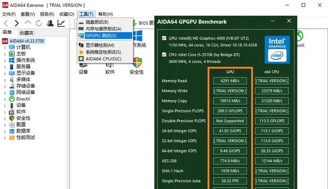Click the up-level arrow in toolbar
The image size is (328, 189).
tap(28, 23)
